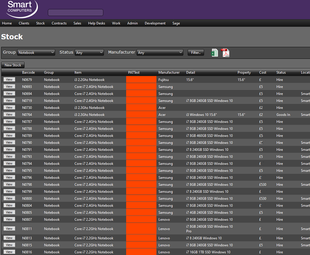Open the Contracts menu item

[59, 23]
